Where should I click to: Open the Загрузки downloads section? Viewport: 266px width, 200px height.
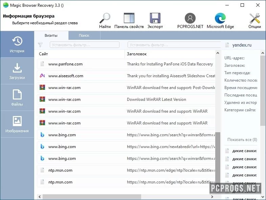[x=17, y=71]
